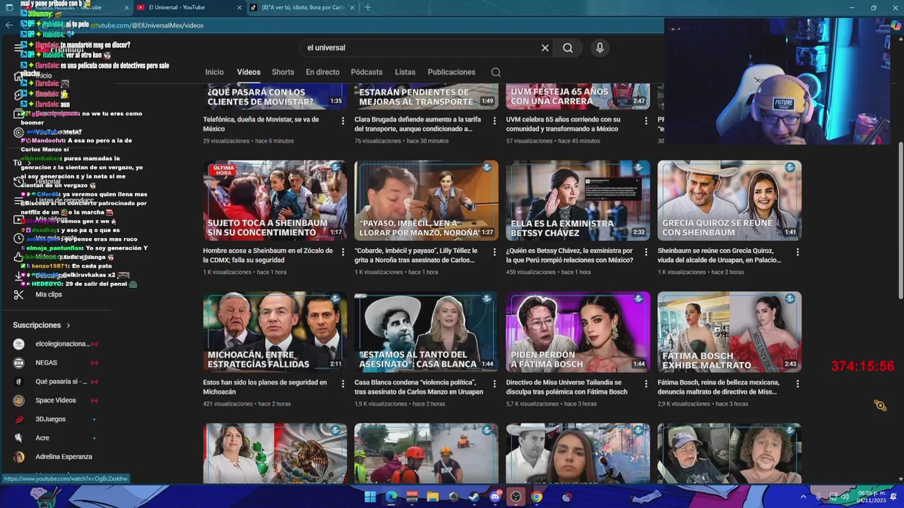
Task: Play the 'GRECIA QUIROZ SE REÚNE CON SHEINBAUM' thumbnail
Action: pyautogui.click(x=730, y=200)
